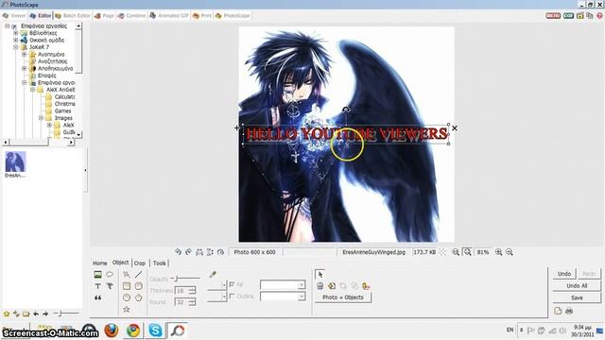Click the stamp icon beside object tools
The height and width of the screenshot is (340, 605).
(366, 286)
